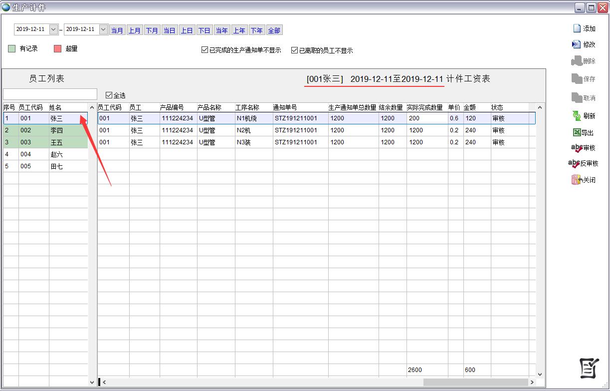Viewport: 610px width, 391px height.
Task: Open the end date dropdown
Action: (x=103, y=29)
